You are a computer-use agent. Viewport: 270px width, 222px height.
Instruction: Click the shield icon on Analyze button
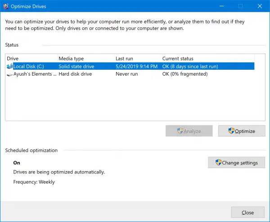(180, 131)
